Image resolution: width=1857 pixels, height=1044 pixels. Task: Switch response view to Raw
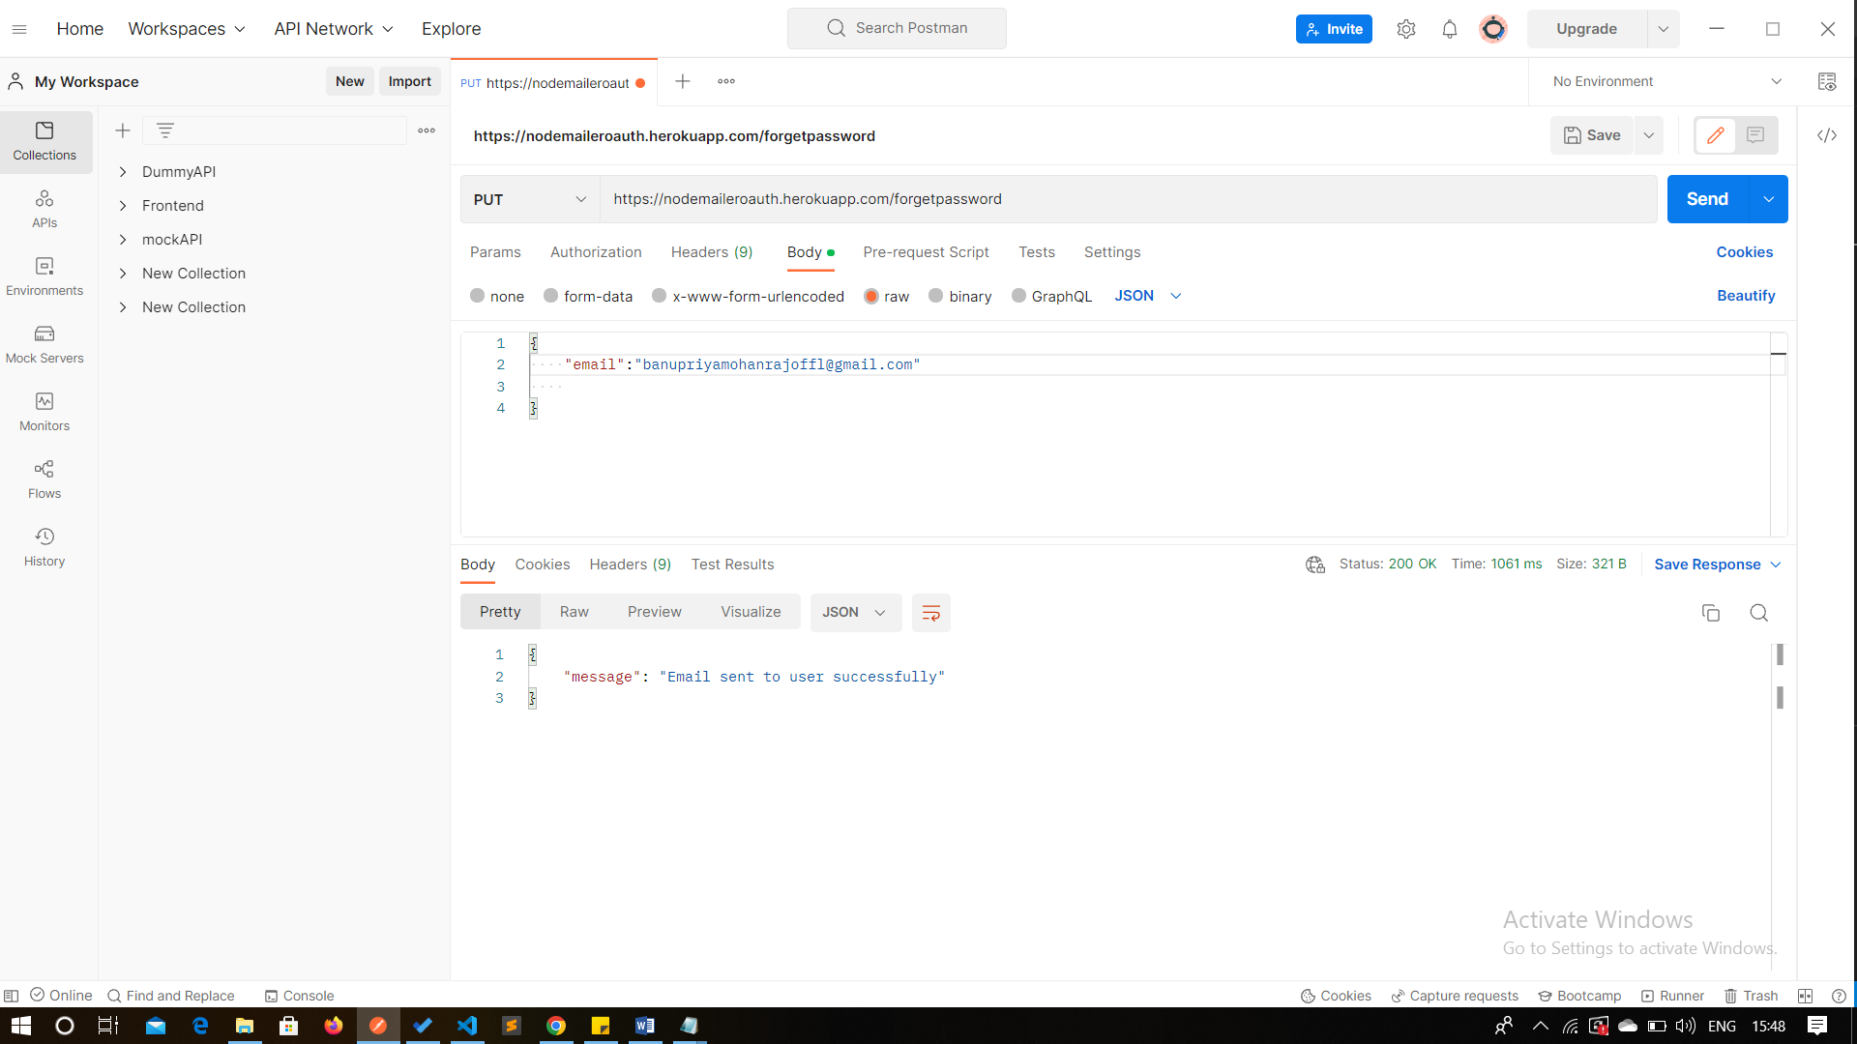pyautogui.click(x=575, y=612)
